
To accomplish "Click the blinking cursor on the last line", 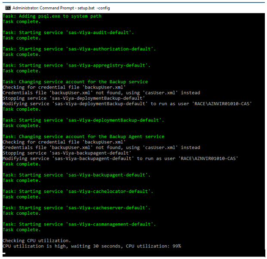I will pyautogui.click(x=4, y=253).
